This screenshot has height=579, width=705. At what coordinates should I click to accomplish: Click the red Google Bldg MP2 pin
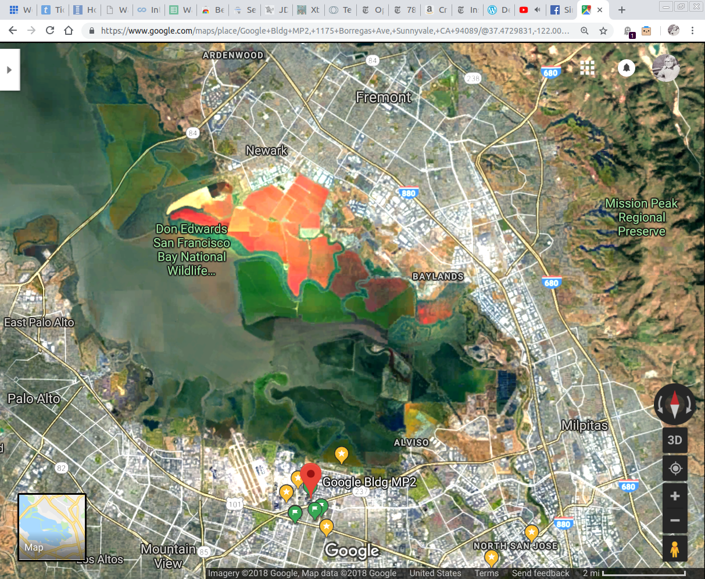[x=311, y=477]
